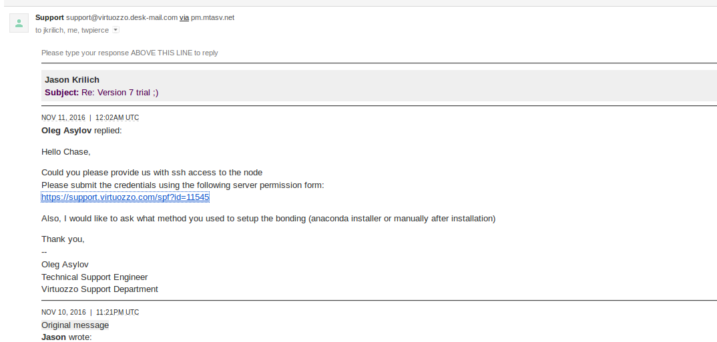This screenshot has height=342, width=717.
Task: Click the bold 'Jason Krilich' header name
Action: (71, 80)
